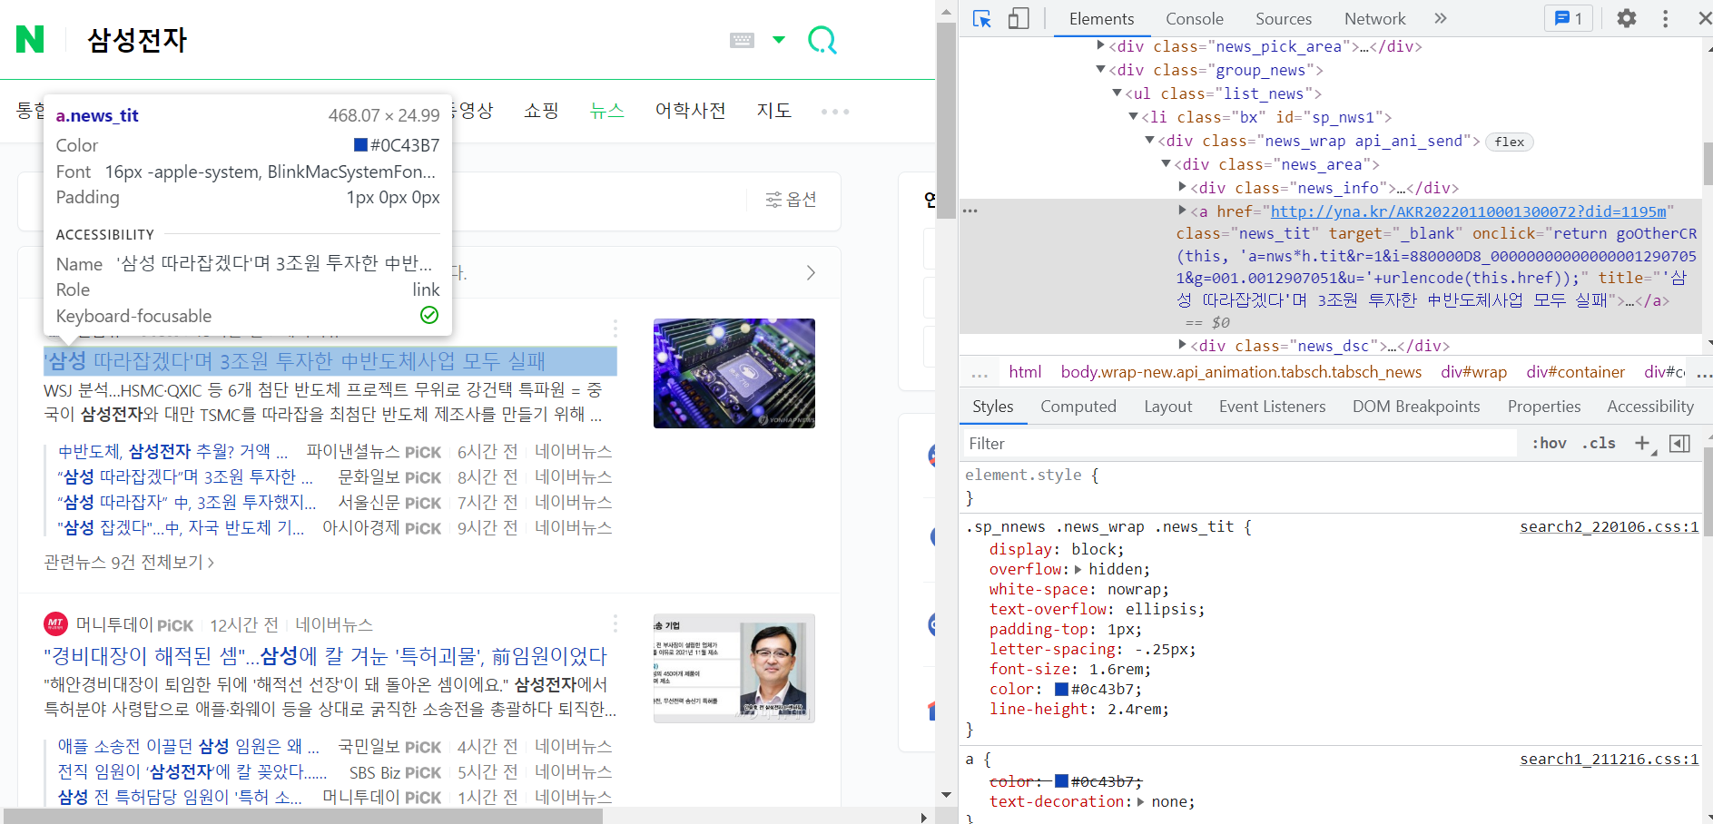Click the right chevron arrow in card
This screenshot has height=824, width=1713.
click(x=811, y=273)
